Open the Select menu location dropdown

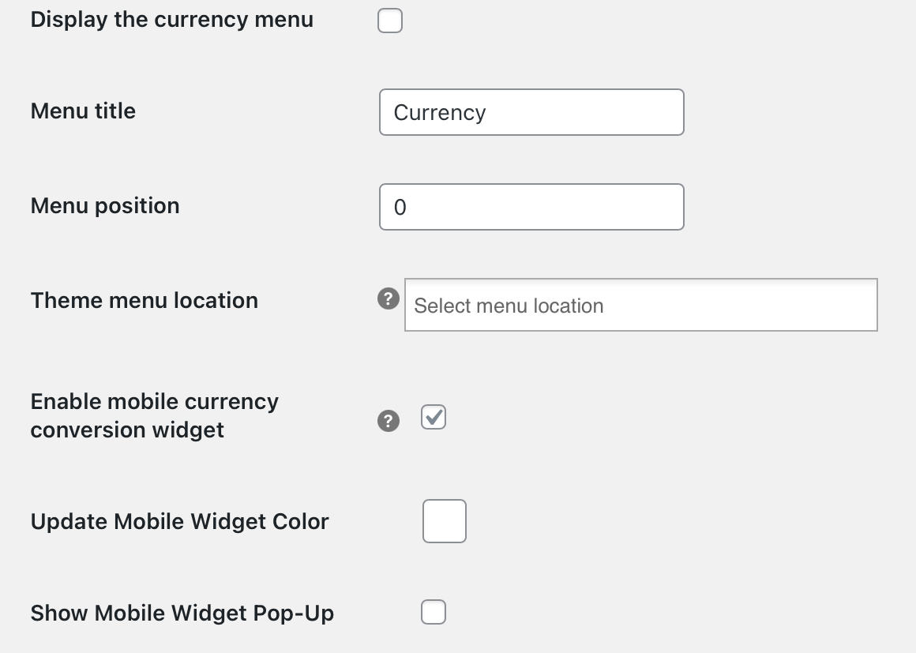coord(640,305)
